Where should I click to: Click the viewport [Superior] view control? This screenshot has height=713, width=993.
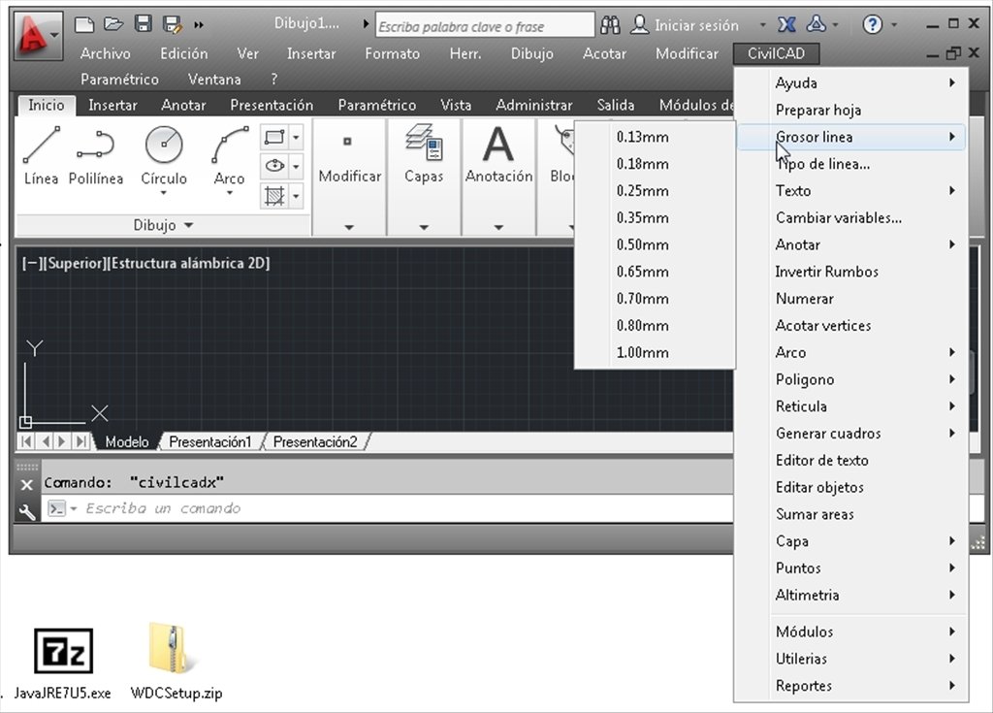tap(74, 263)
